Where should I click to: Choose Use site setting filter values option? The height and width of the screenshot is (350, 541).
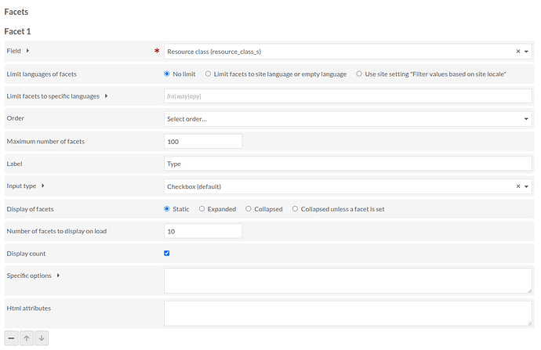tap(359, 74)
